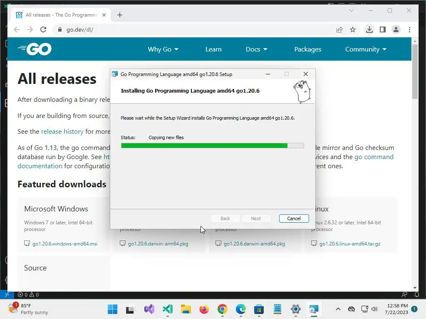This screenshot has height=319, width=426.
Task: Click the Source card title
Action: click(35, 268)
